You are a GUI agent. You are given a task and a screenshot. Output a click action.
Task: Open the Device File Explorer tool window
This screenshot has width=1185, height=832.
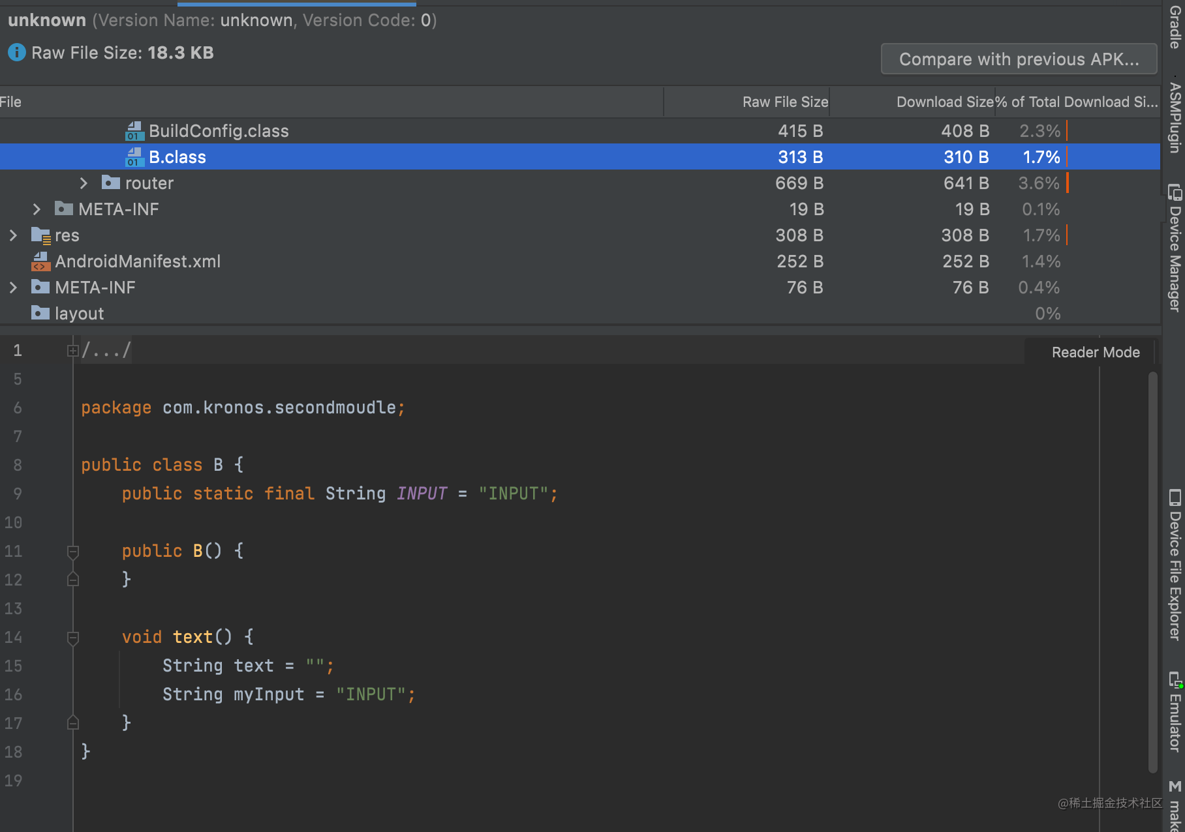1175,565
